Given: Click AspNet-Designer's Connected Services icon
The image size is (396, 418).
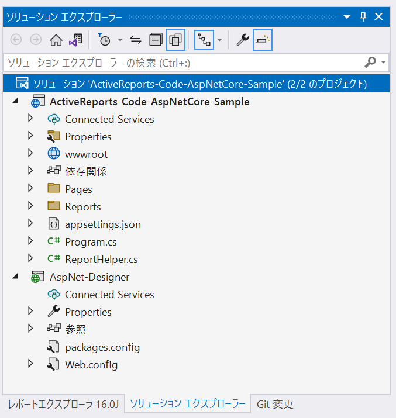Looking at the screenshot, I should point(54,294).
